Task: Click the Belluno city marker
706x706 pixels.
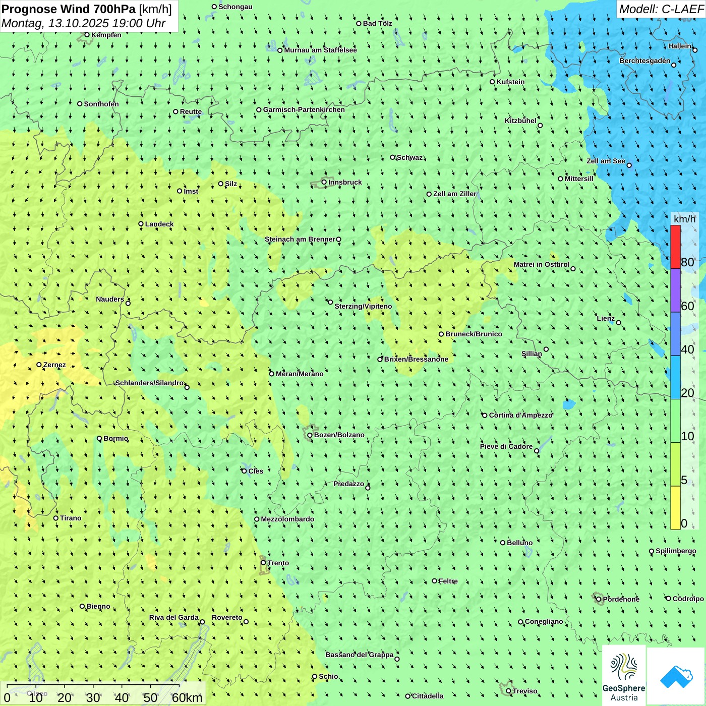Action: (x=503, y=543)
